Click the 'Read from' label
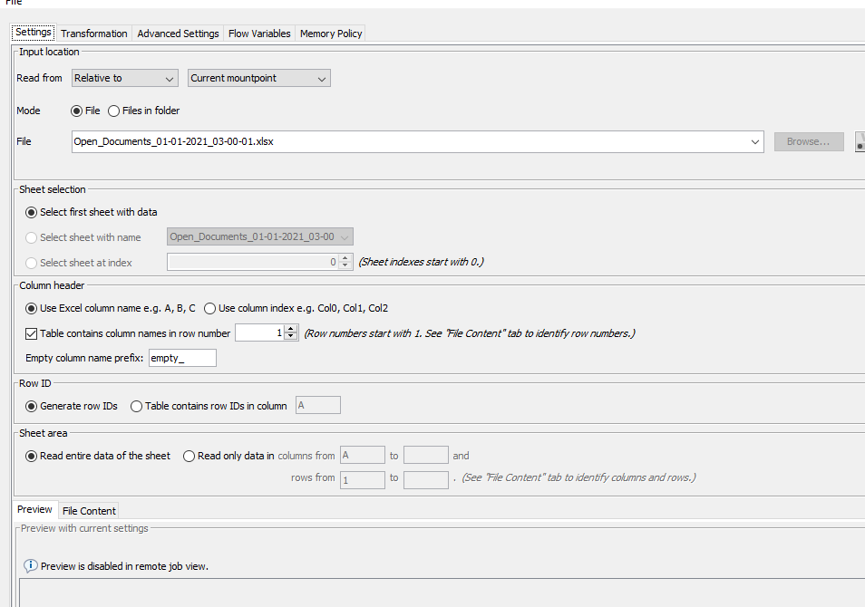 (39, 78)
